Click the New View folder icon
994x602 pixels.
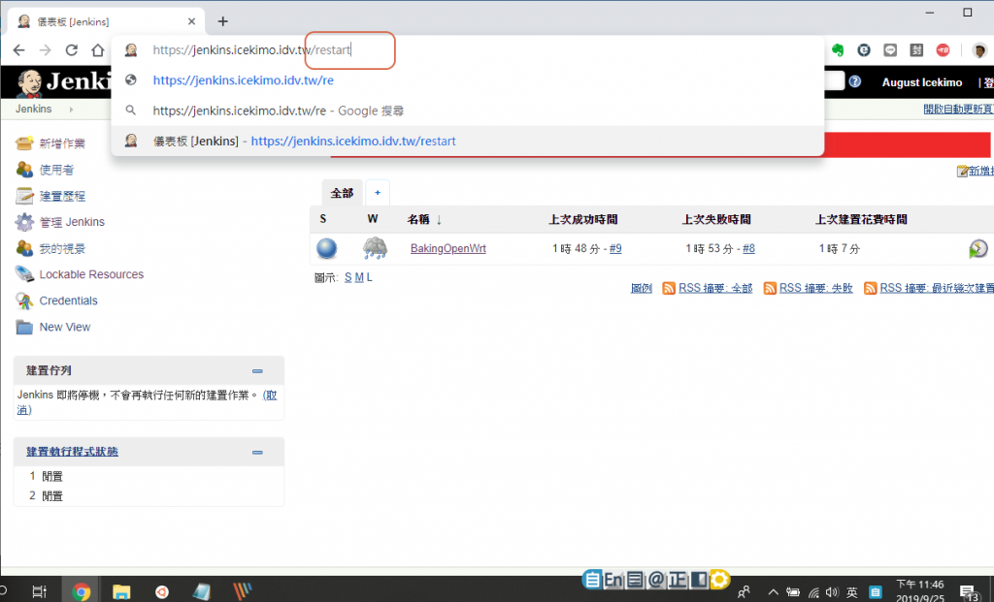24,328
